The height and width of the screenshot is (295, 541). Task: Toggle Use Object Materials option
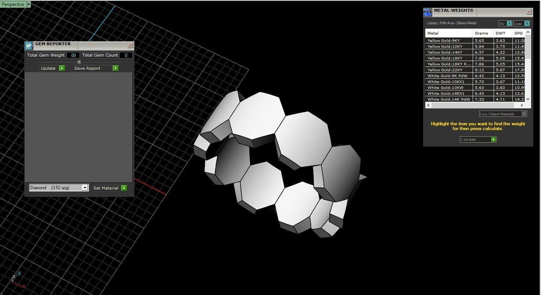(x=503, y=114)
